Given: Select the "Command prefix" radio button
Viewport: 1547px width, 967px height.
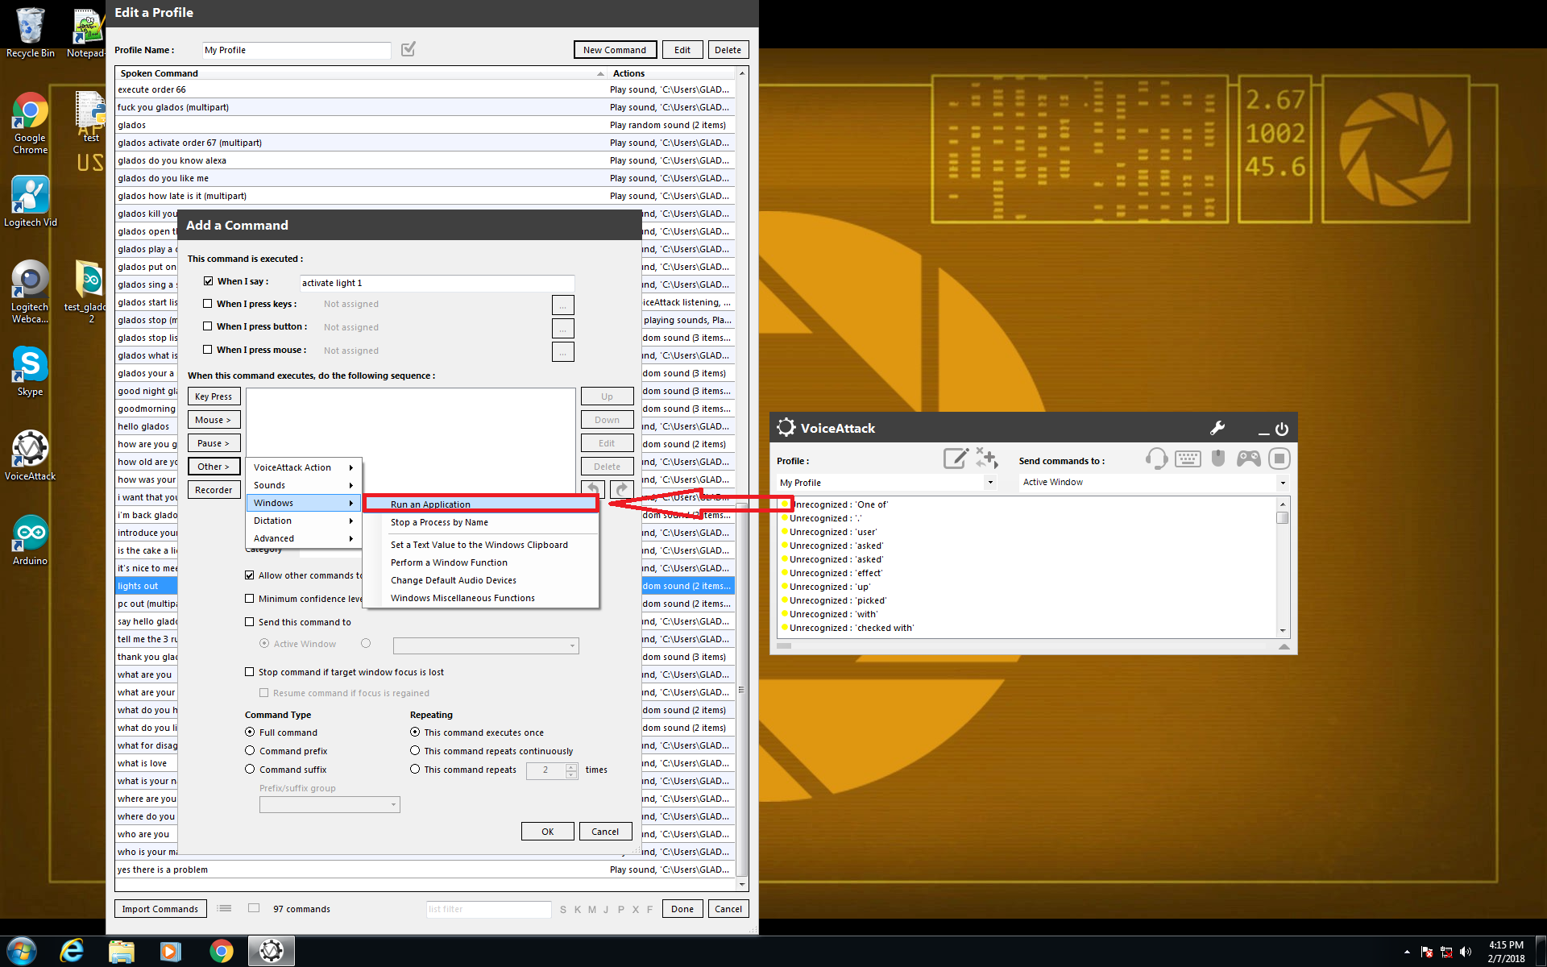Looking at the screenshot, I should (x=250, y=750).
